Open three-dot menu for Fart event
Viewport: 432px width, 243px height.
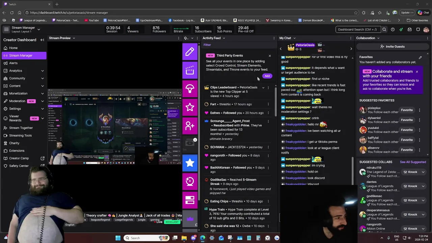(268, 104)
